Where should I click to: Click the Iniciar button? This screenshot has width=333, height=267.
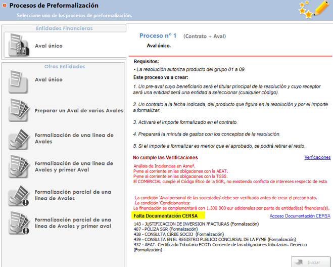click(x=311, y=262)
